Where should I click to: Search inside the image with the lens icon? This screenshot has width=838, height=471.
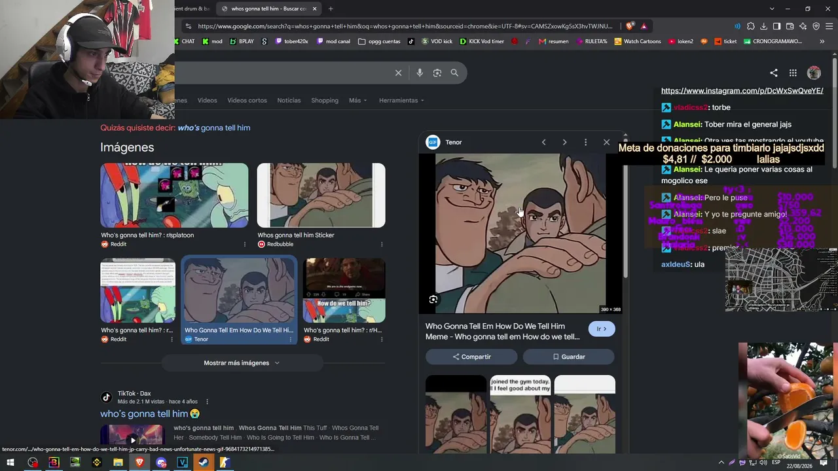pyautogui.click(x=433, y=300)
